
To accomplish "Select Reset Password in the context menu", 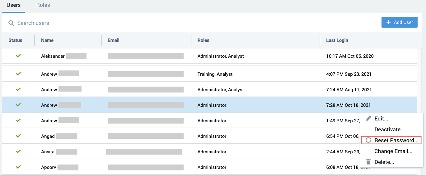I will coord(396,140).
